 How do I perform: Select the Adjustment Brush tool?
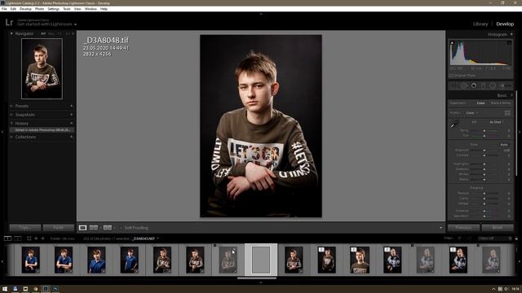point(506,85)
